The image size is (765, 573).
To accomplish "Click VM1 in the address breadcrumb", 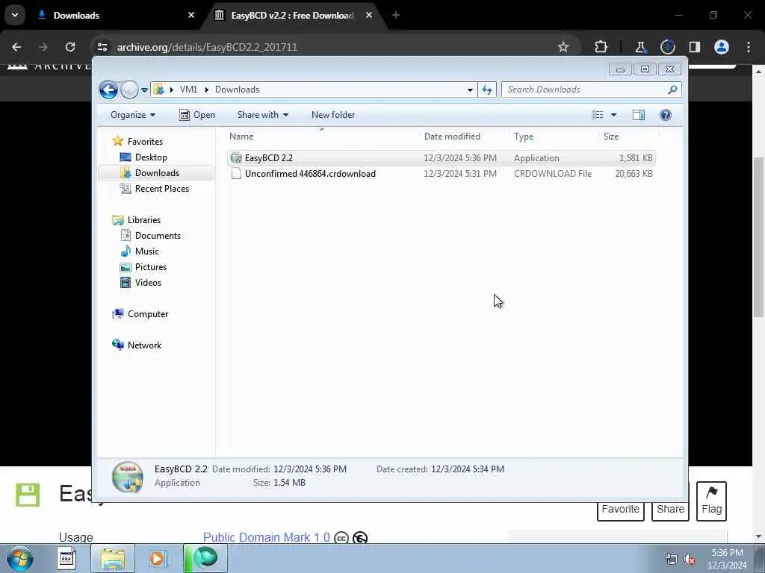I will 188,90.
